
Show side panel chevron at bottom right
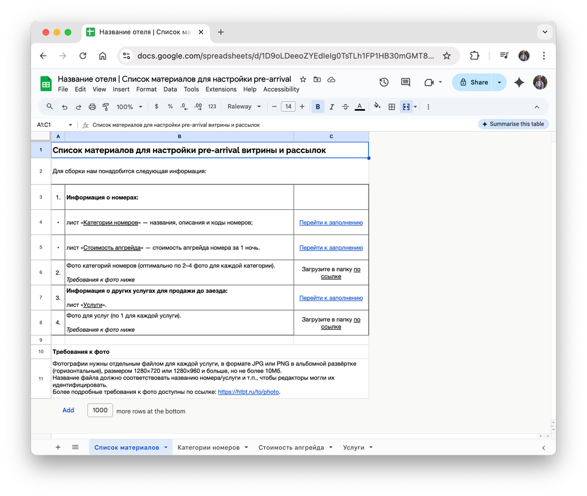coord(543,448)
